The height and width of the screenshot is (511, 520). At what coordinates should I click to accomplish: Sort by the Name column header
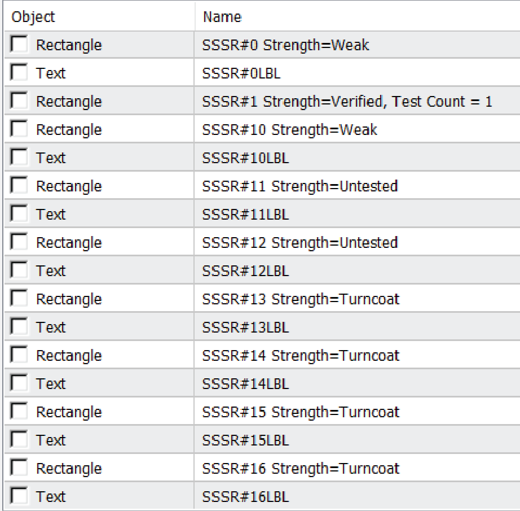point(358,16)
